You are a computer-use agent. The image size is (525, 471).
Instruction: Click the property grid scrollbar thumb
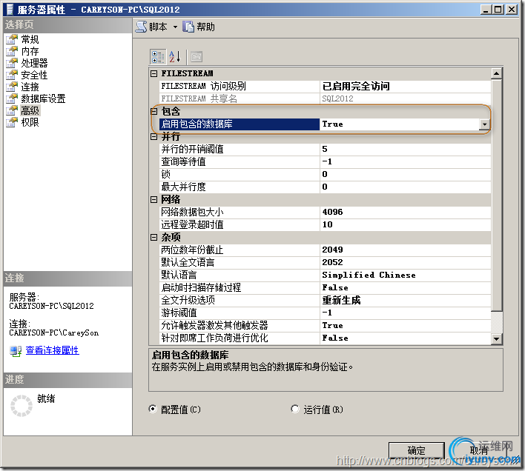[x=497, y=195]
